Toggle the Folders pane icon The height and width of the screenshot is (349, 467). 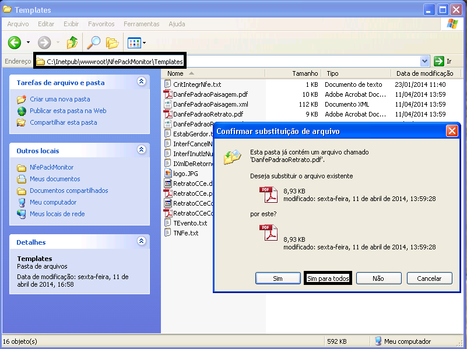coord(112,43)
